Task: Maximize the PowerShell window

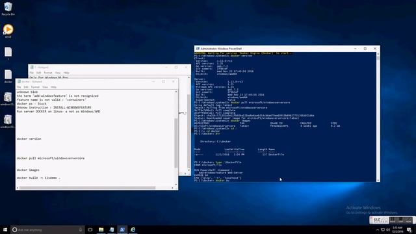Action: [365, 49]
